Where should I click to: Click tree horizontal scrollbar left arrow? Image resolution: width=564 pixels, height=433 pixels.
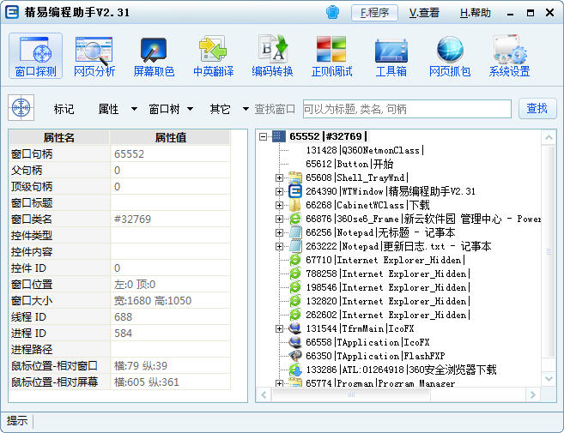click(264, 394)
